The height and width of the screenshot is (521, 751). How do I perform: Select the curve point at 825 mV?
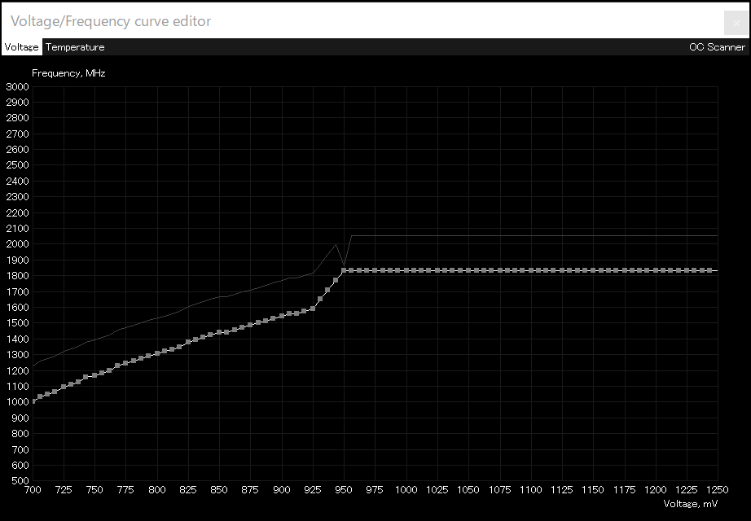coord(188,341)
